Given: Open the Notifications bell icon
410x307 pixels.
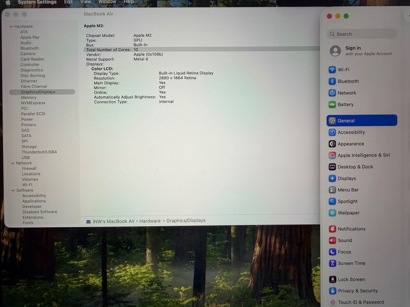Looking at the screenshot, I should (x=332, y=229).
